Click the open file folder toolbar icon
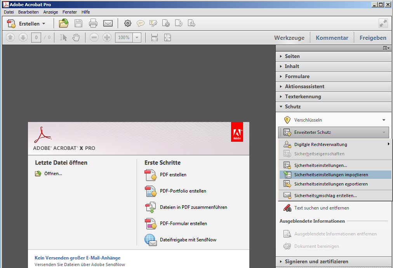Image resolution: width=393 pixels, height=268 pixels. tap(63, 24)
